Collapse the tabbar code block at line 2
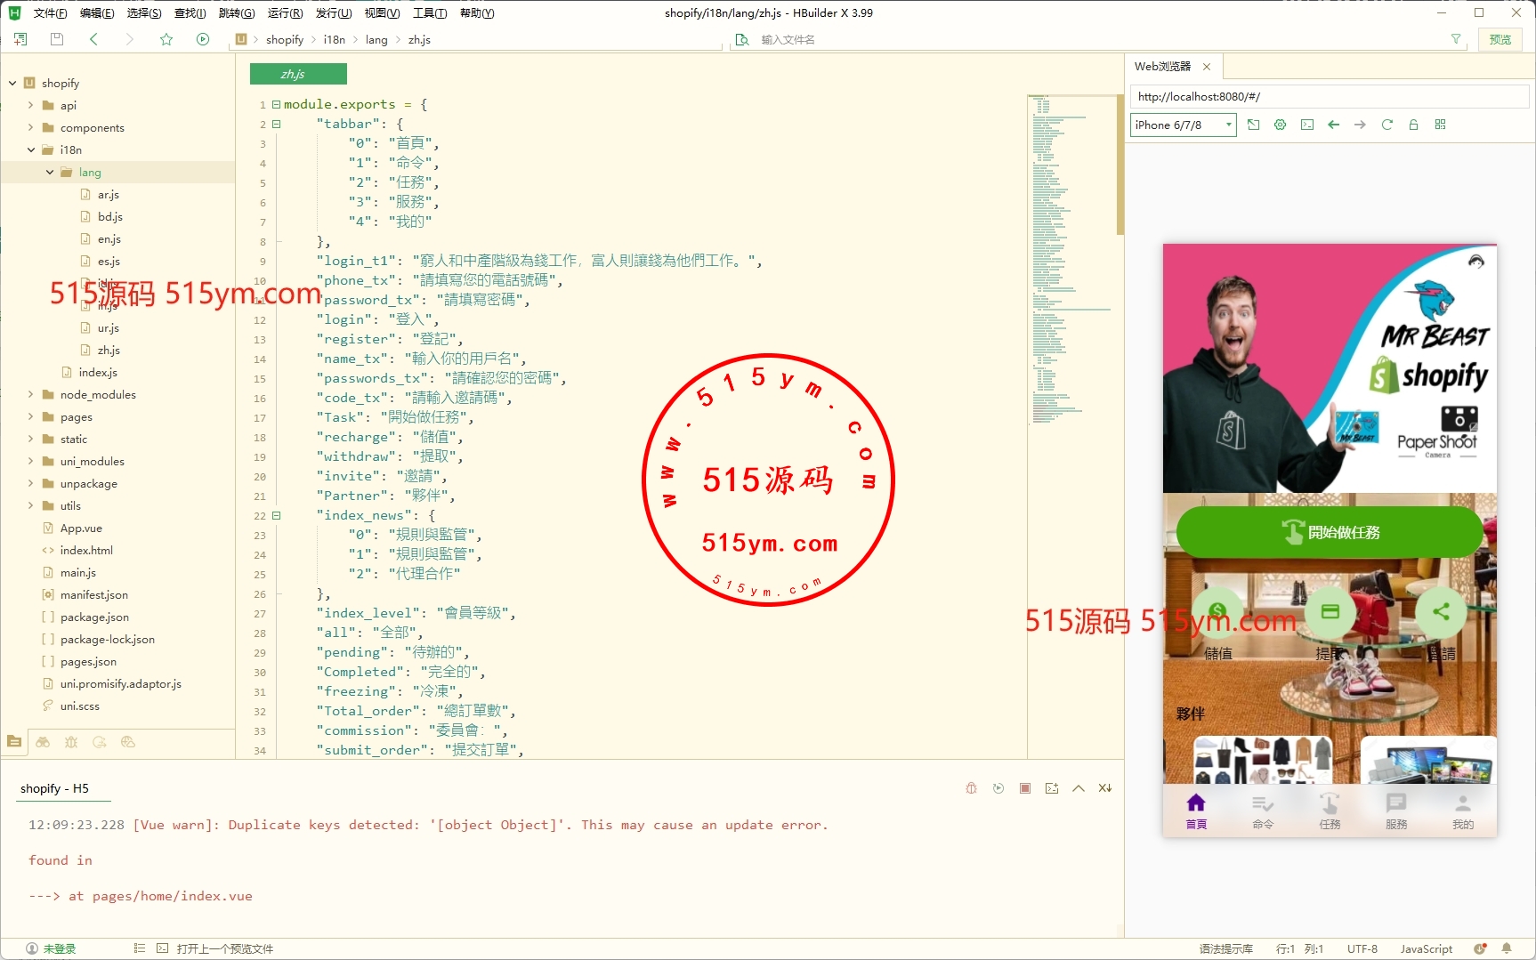This screenshot has width=1536, height=960. [276, 125]
